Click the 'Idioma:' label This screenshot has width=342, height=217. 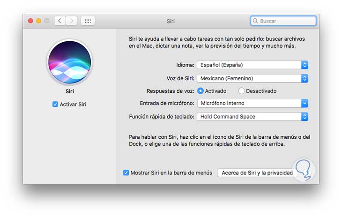pos(185,65)
